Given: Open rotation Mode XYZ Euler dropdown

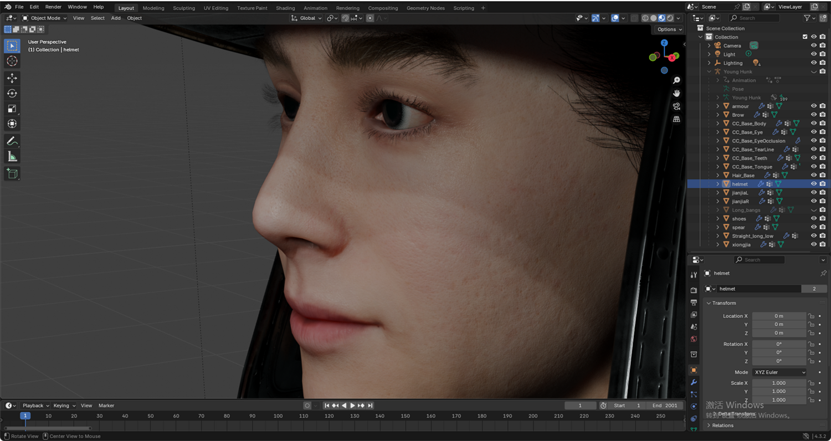Looking at the screenshot, I should click(x=779, y=372).
